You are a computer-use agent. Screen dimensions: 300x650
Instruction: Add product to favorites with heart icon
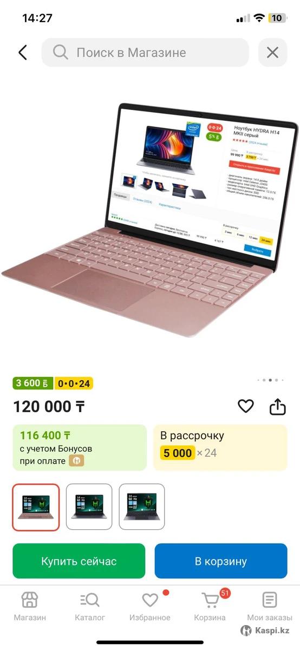(246, 406)
